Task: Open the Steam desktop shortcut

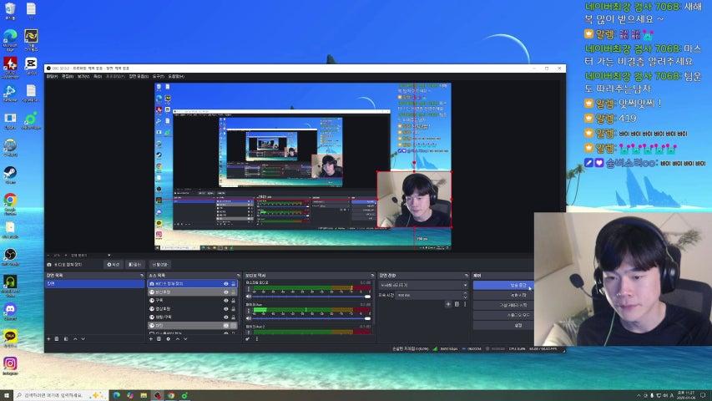Action: (10, 174)
